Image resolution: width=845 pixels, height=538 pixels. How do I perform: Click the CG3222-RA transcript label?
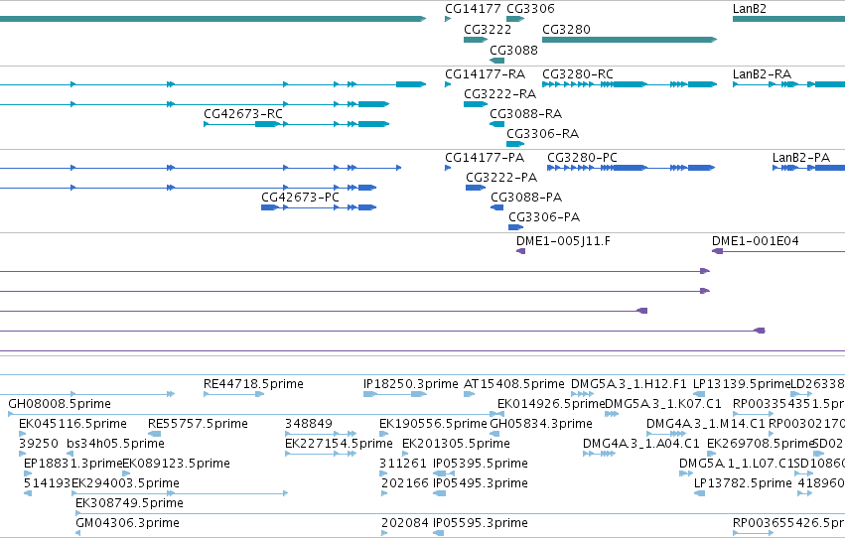click(500, 93)
